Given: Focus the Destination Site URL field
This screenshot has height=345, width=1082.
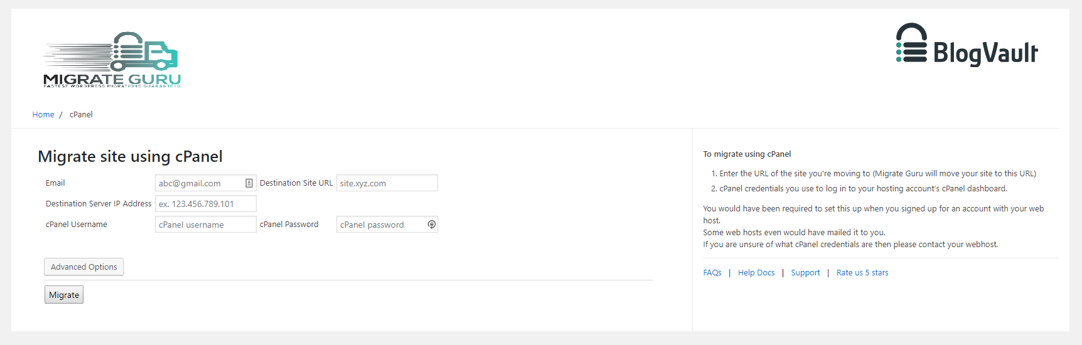Looking at the screenshot, I should pos(387,183).
